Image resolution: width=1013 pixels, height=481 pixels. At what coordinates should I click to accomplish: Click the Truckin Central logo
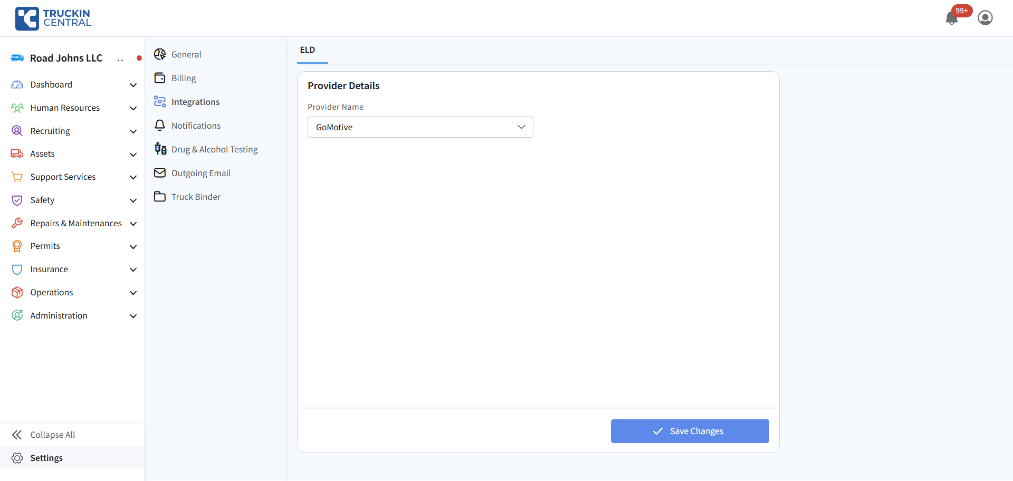point(53,18)
